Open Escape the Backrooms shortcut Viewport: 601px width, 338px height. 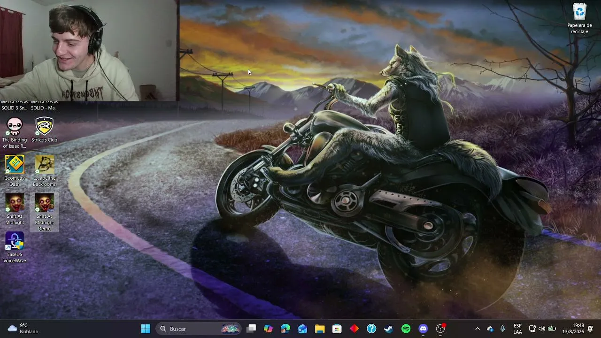(44, 171)
